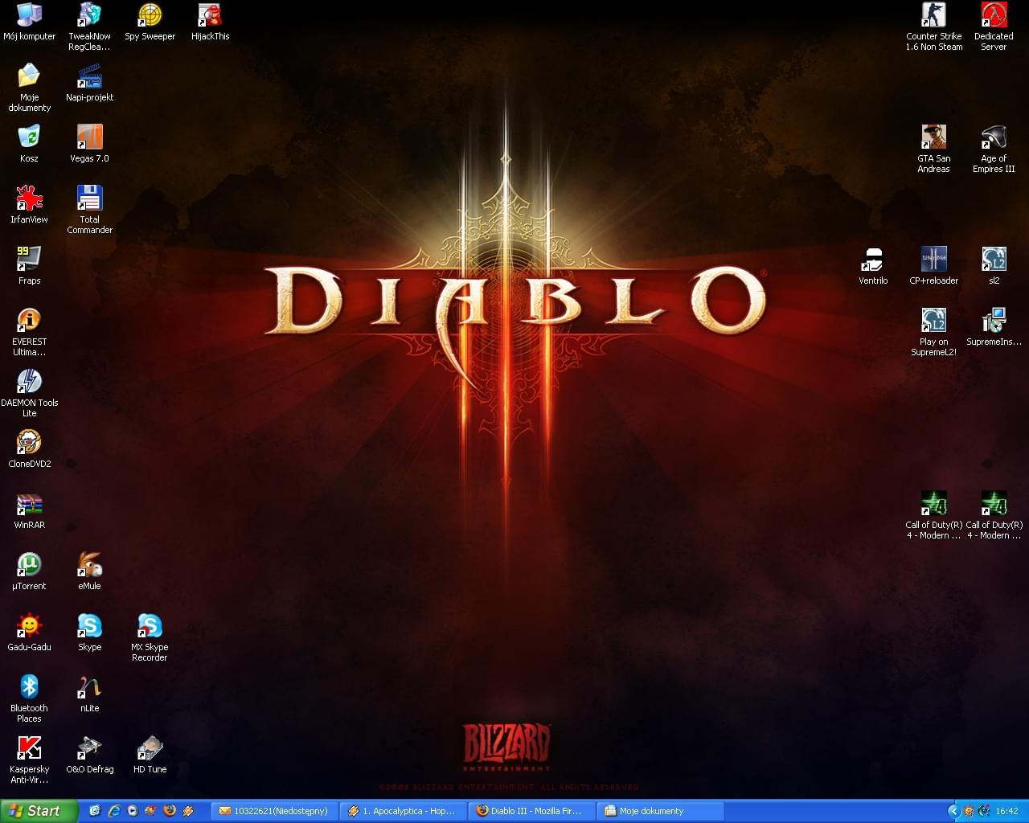Open Spy Sweeper from the desktop
Image resolution: width=1029 pixels, height=823 pixels.
(150, 22)
